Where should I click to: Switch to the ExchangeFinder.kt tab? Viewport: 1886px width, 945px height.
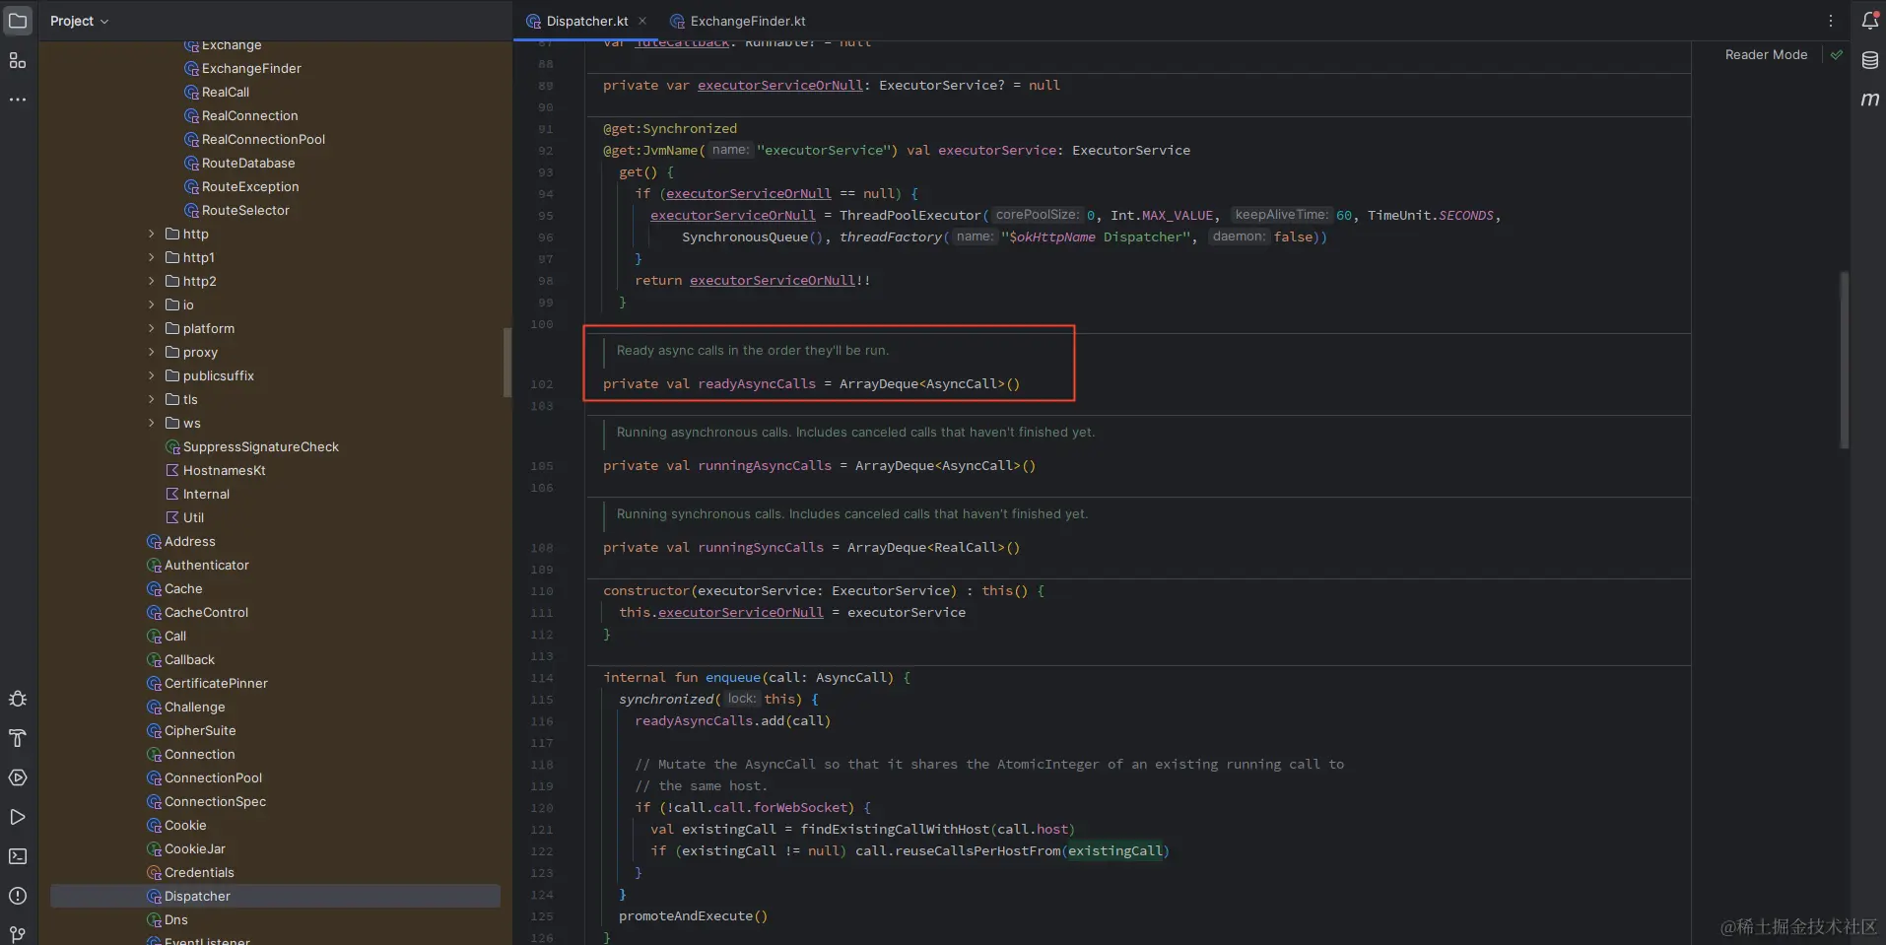coord(737,21)
